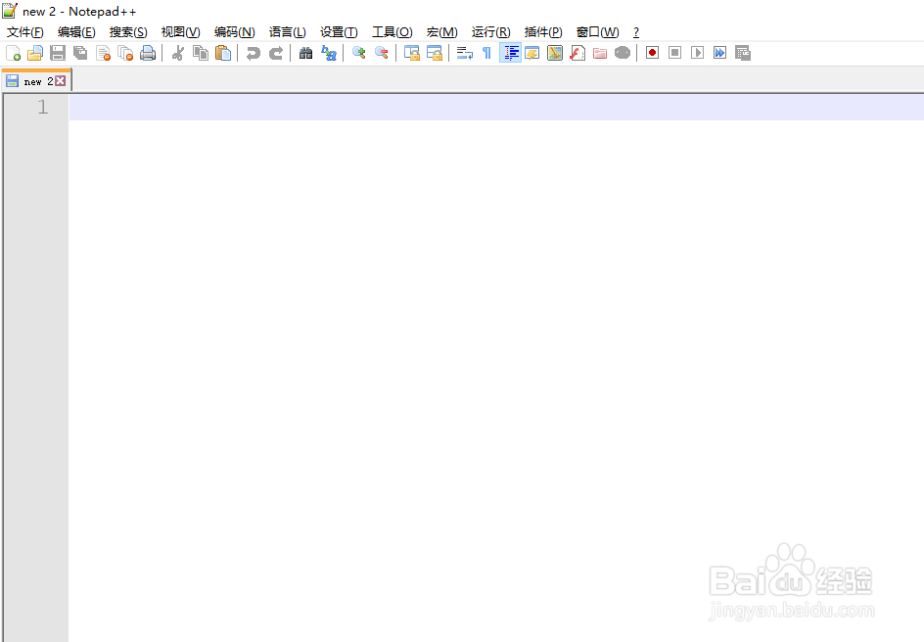The image size is (924, 642).
Task: Open the 编辑(E) menu
Action: click(x=76, y=31)
